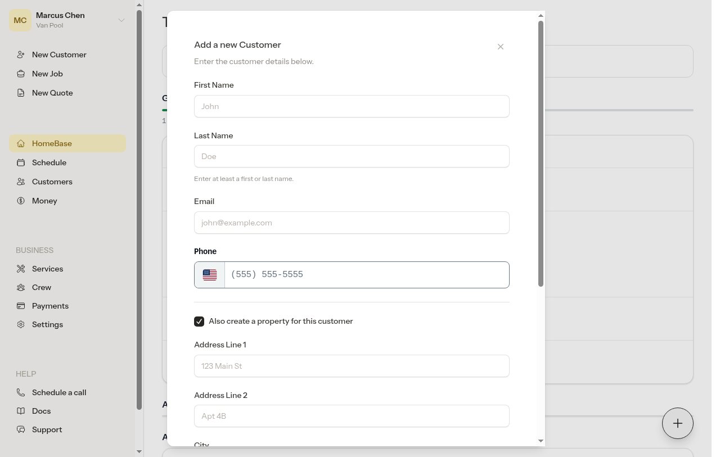Click the Email input field

tap(352, 223)
